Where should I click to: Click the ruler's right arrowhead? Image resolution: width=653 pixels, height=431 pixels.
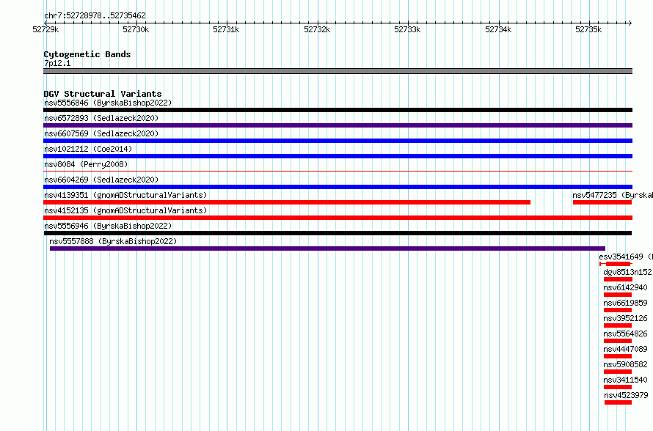click(630, 23)
